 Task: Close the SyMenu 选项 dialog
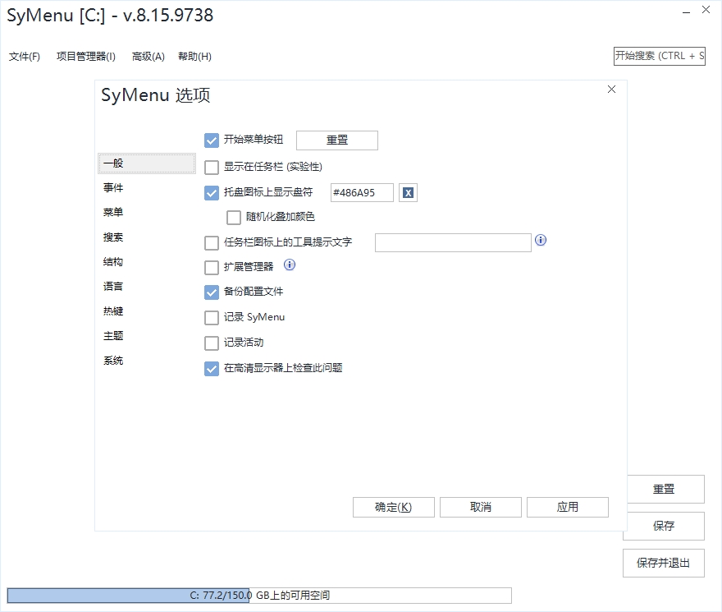611,89
